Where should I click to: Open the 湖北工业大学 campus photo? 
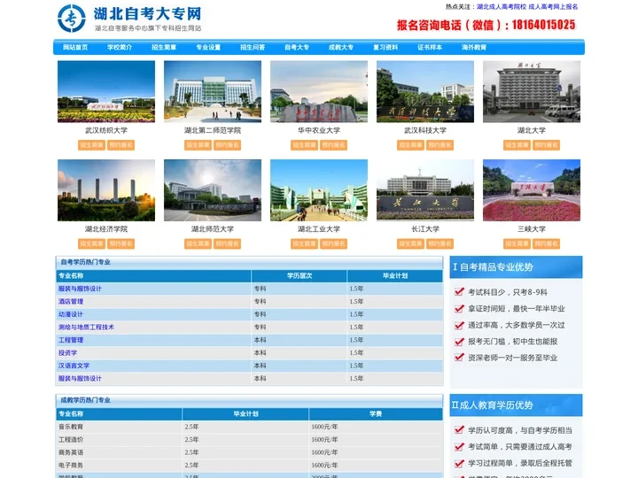pyautogui.click(x=319, y=190)
